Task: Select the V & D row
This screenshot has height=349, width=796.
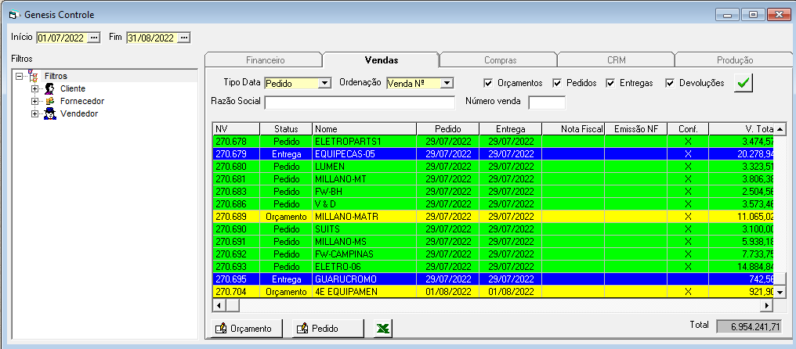Action: [493, 204]
